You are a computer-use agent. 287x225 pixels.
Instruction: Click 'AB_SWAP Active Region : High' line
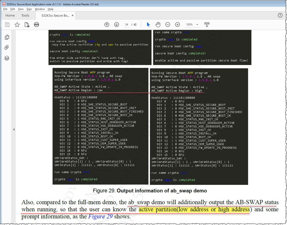[177, 91]
